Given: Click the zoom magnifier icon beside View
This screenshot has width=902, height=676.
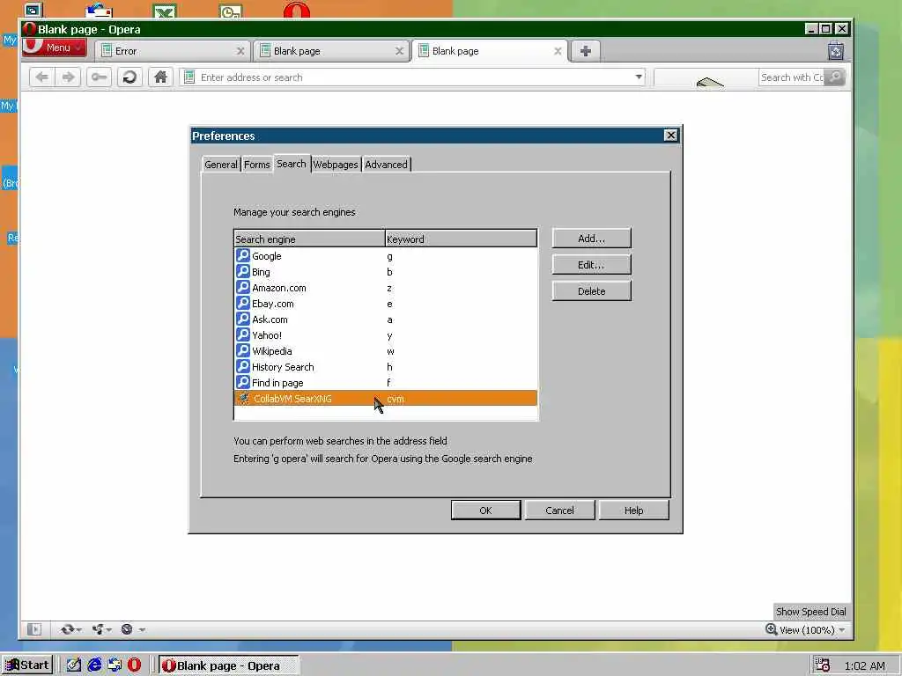Looking at the screenshot, I should tap(772, 628).
